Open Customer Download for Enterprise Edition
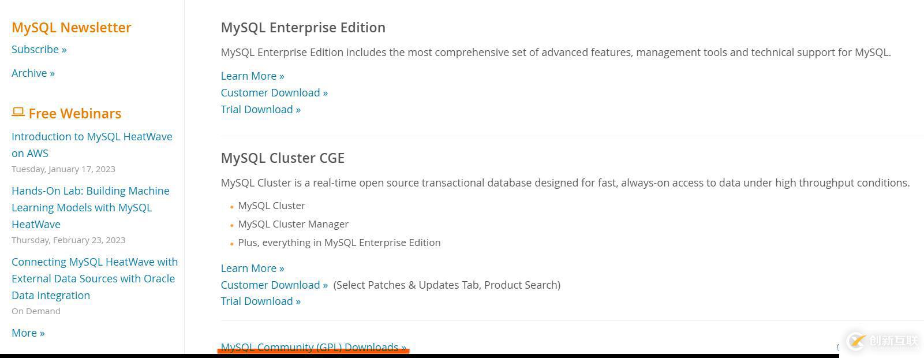This screenshot has width=924, height=358. pos(274,93)
